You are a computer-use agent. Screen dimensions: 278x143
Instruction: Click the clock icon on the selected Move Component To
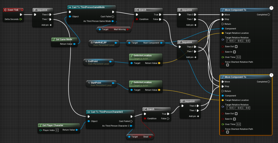click(x=271, y=75)
